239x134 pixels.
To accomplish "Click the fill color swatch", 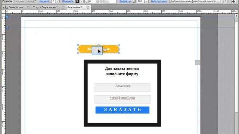I will [x=53, y=1].
